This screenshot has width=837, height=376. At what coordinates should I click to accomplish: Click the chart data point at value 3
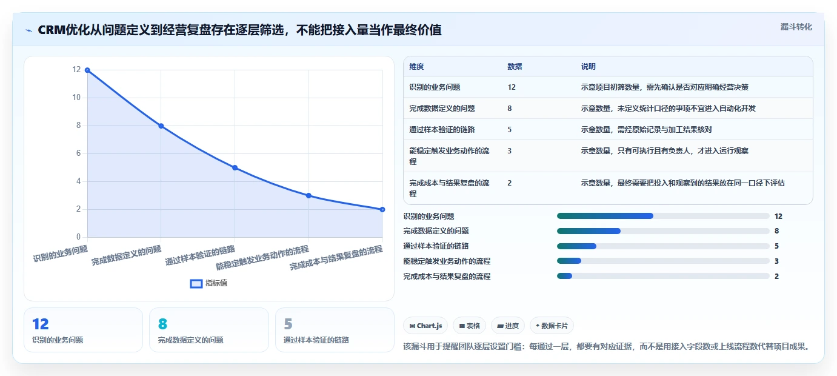point(308,195)
